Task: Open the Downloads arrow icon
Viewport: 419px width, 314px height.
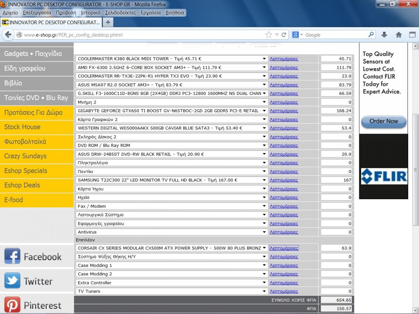Action: [x=384, y=35]
